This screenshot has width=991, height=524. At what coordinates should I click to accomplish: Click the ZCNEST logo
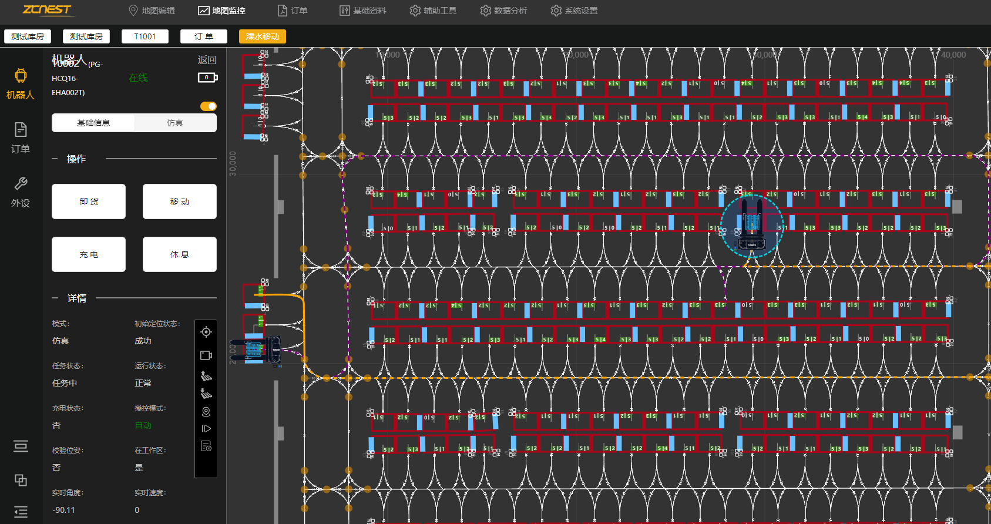pyautogui.click(x=47, y=9)
